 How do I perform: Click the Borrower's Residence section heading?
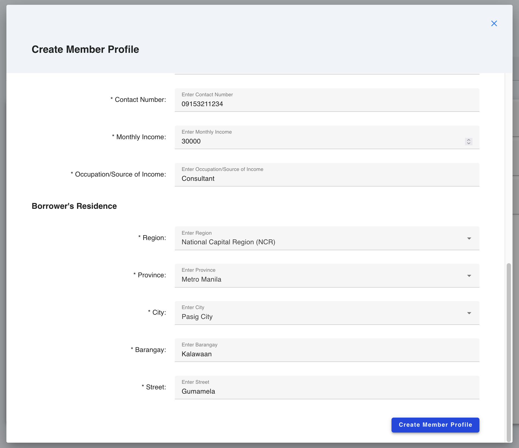click(x=74, y=206)
